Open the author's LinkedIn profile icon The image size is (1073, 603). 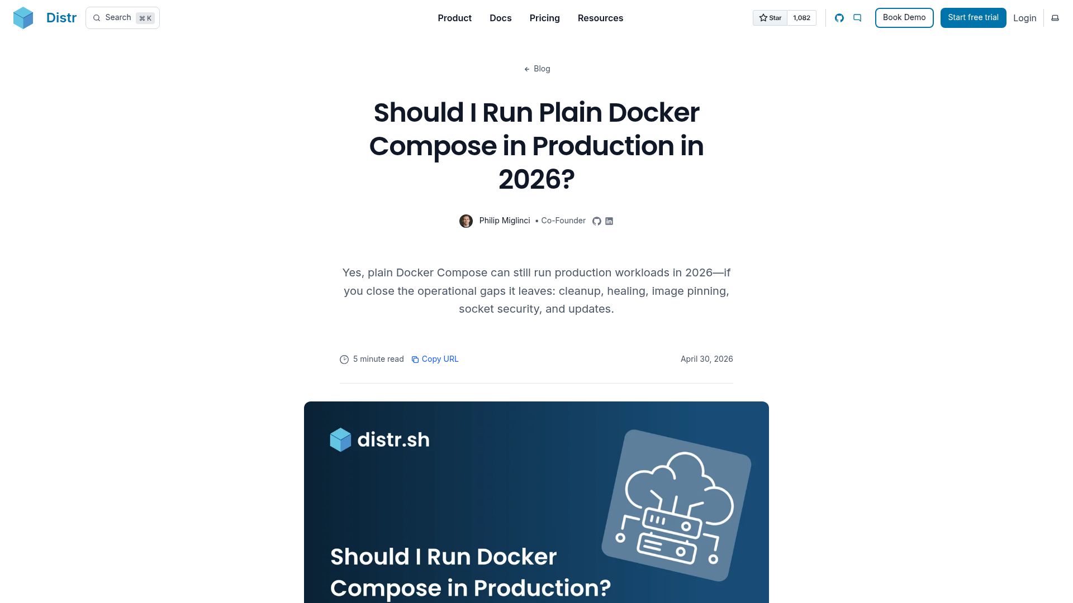point(609,221)
